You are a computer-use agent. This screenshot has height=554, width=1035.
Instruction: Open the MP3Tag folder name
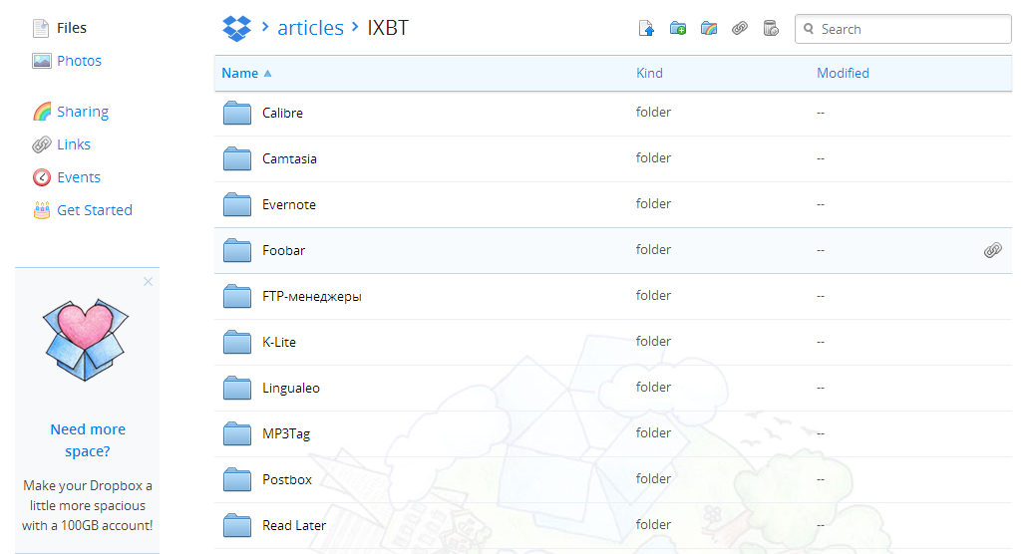tap(286, 434)
